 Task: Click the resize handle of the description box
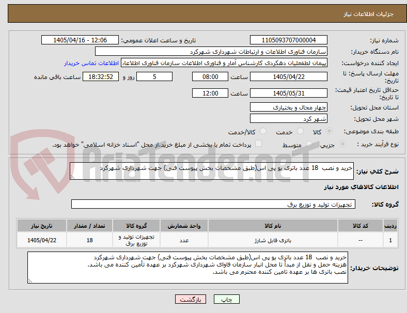(x=72, y=177)
